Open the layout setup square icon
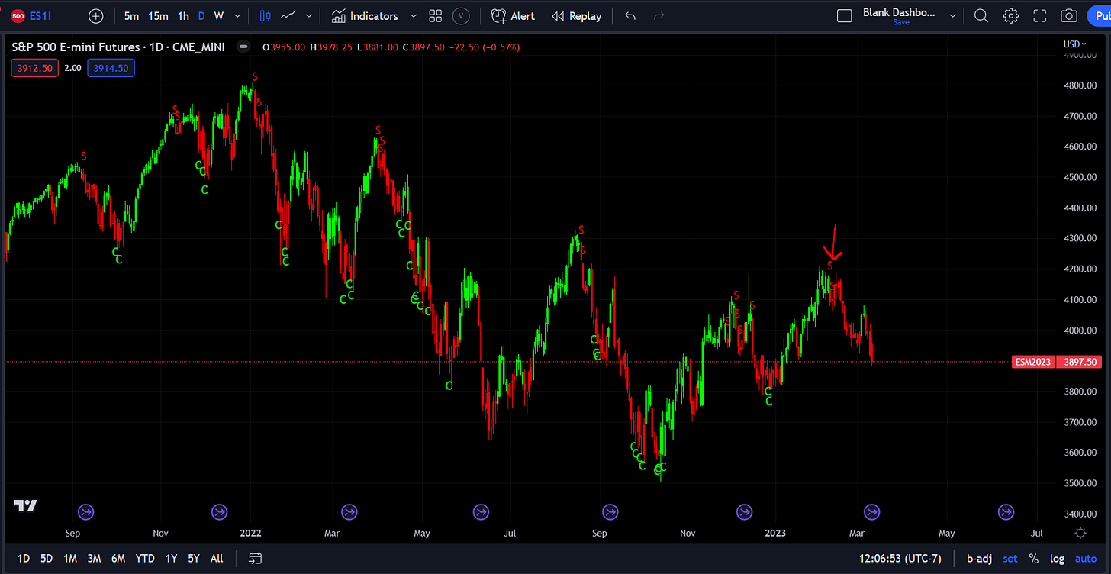1111x574 pixels. [845, 15]
